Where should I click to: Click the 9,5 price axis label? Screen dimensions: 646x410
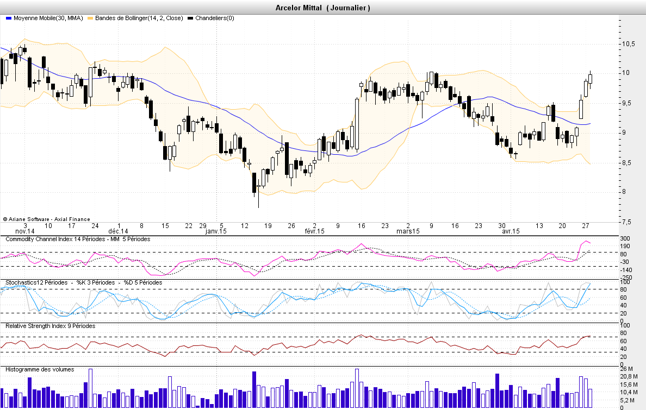coord(626,103)
